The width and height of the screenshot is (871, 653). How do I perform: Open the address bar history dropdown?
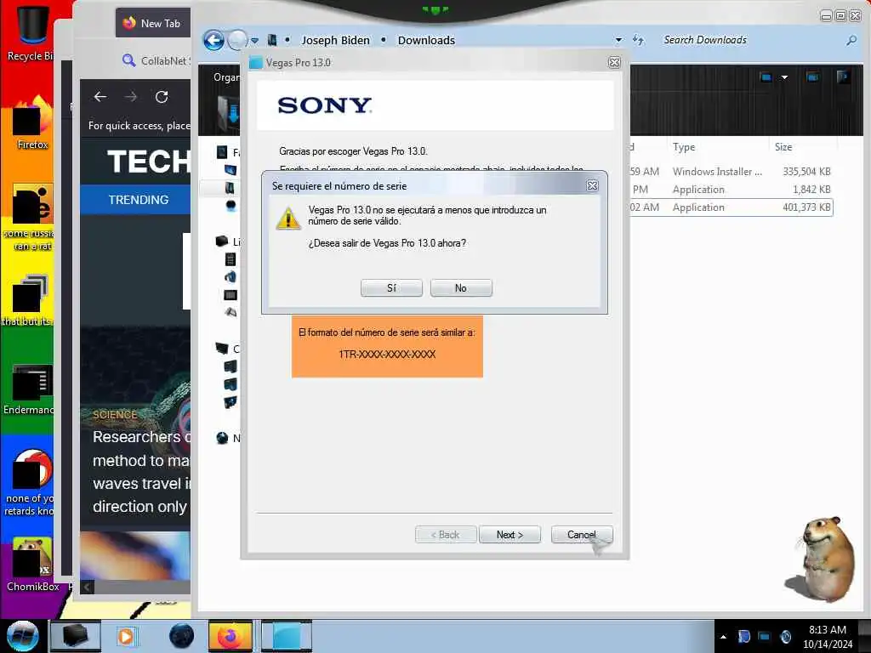[618, 40]
